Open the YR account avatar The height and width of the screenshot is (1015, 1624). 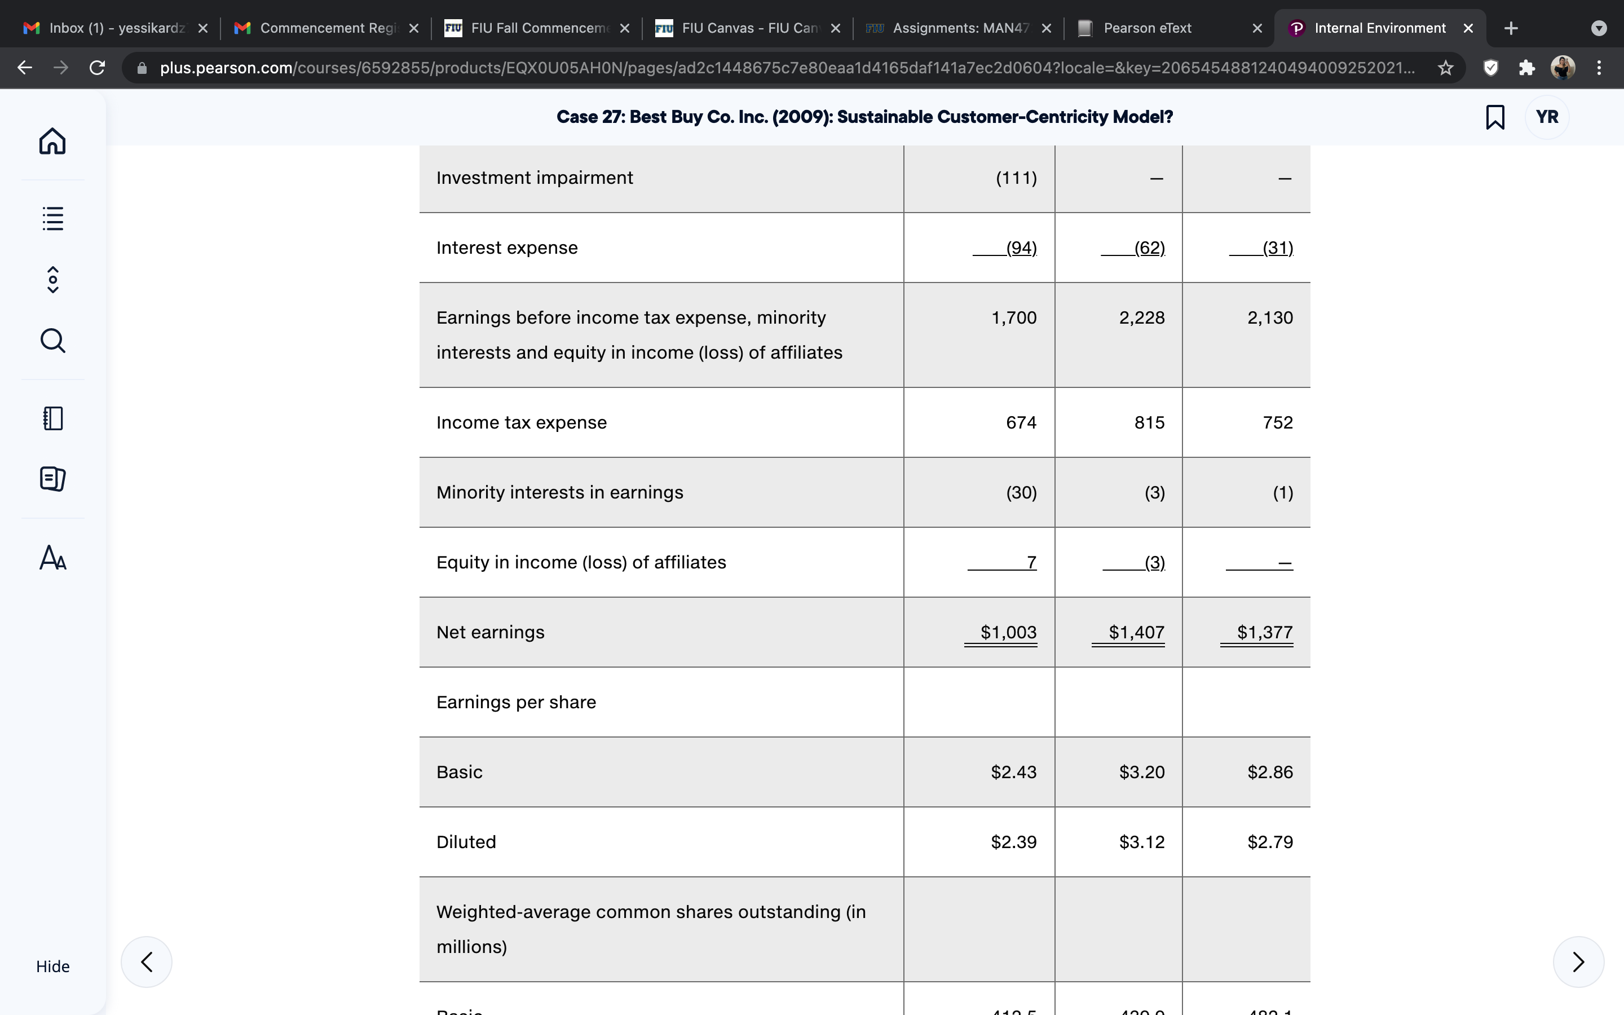pyautogui.click(x=1547, y=117)
